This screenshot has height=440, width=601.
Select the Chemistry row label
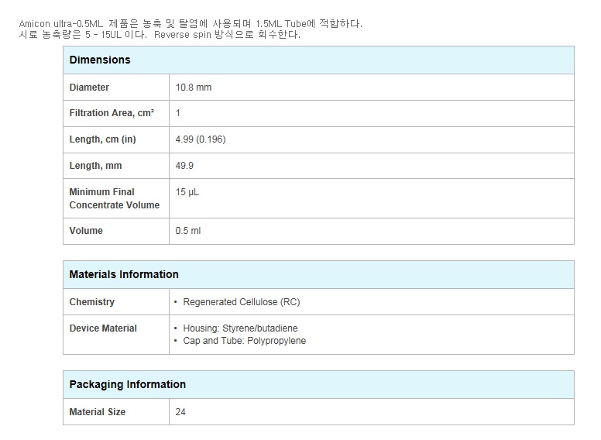click(x=91, y=302)
